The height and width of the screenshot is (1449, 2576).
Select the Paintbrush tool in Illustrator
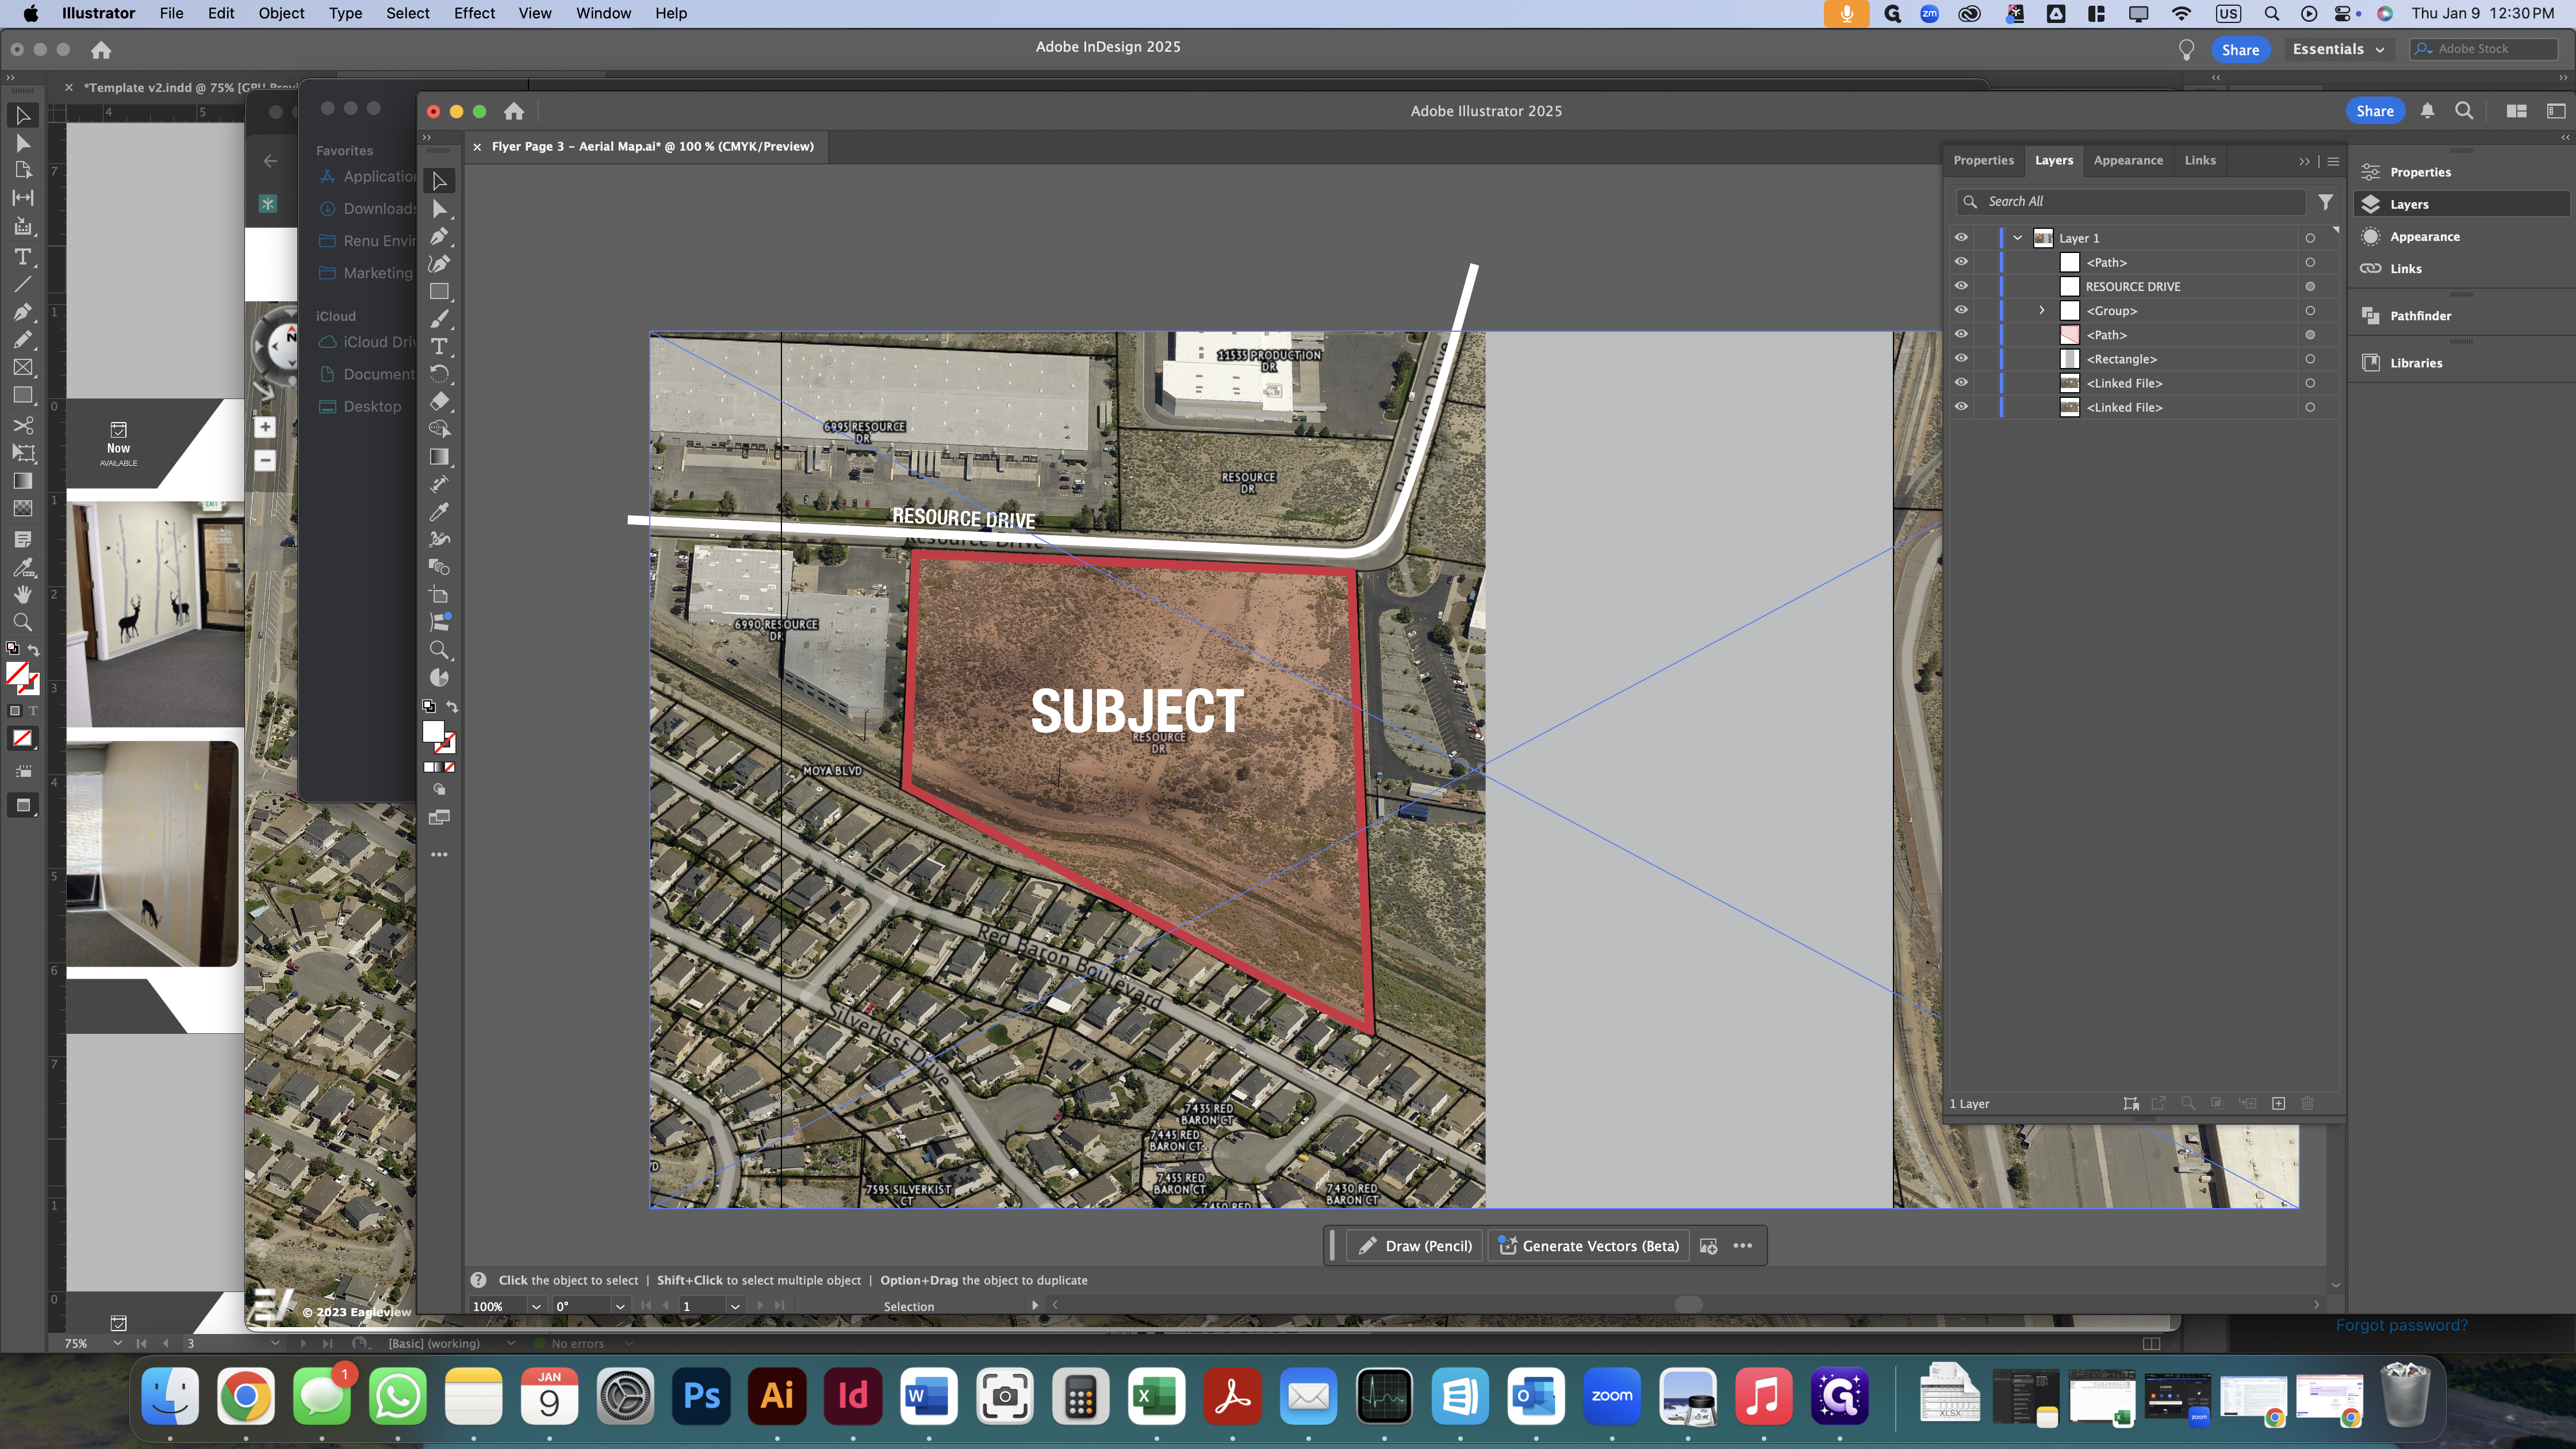[439, 318]
